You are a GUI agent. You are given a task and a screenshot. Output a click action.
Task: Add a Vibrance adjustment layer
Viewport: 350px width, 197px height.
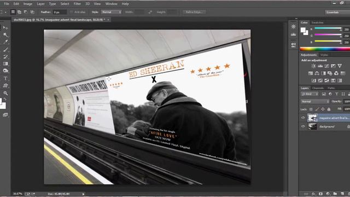[340, 66]
